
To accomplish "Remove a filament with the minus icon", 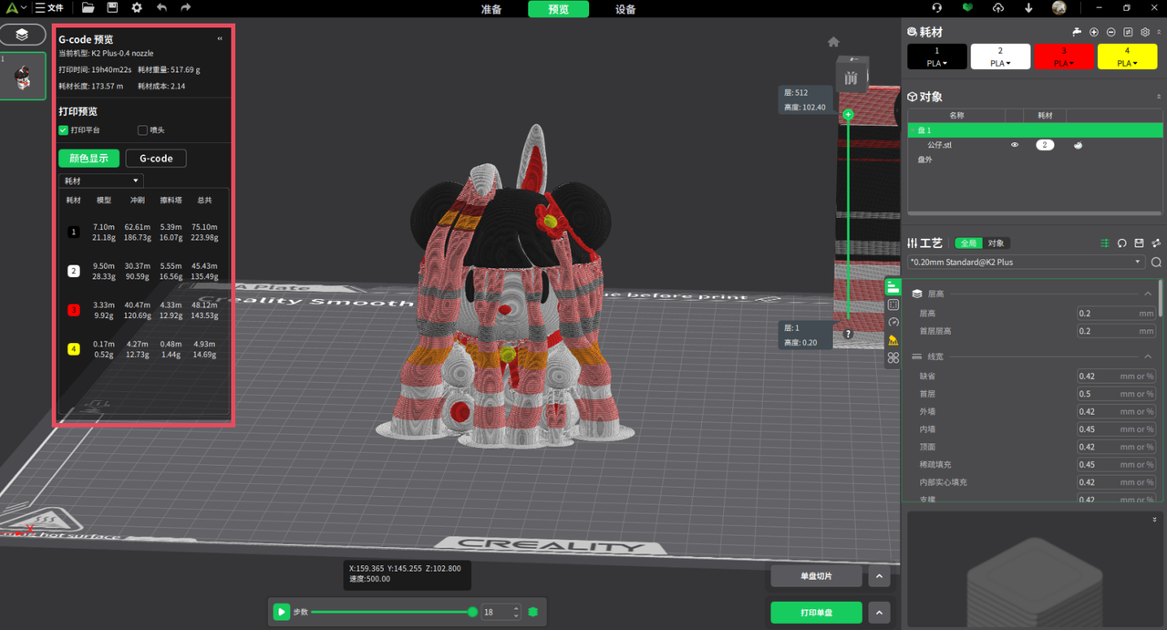I will 1110,32.
